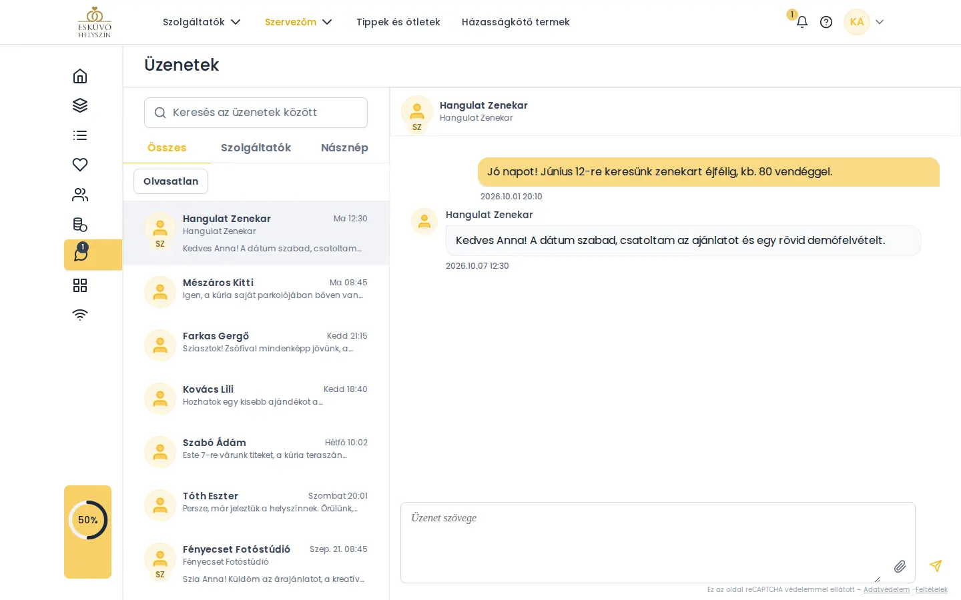
Task: Switch to the Szolgáltatók messages tab
Action: click(x=256, y=148)
